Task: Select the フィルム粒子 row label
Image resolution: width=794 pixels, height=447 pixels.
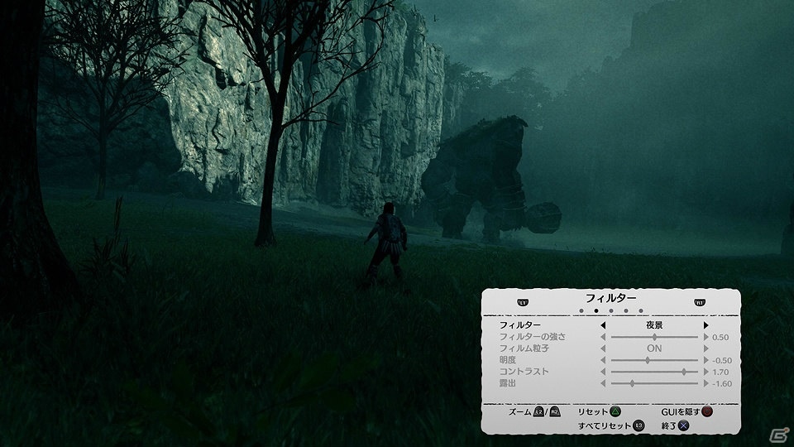Action: click(524, 348)
